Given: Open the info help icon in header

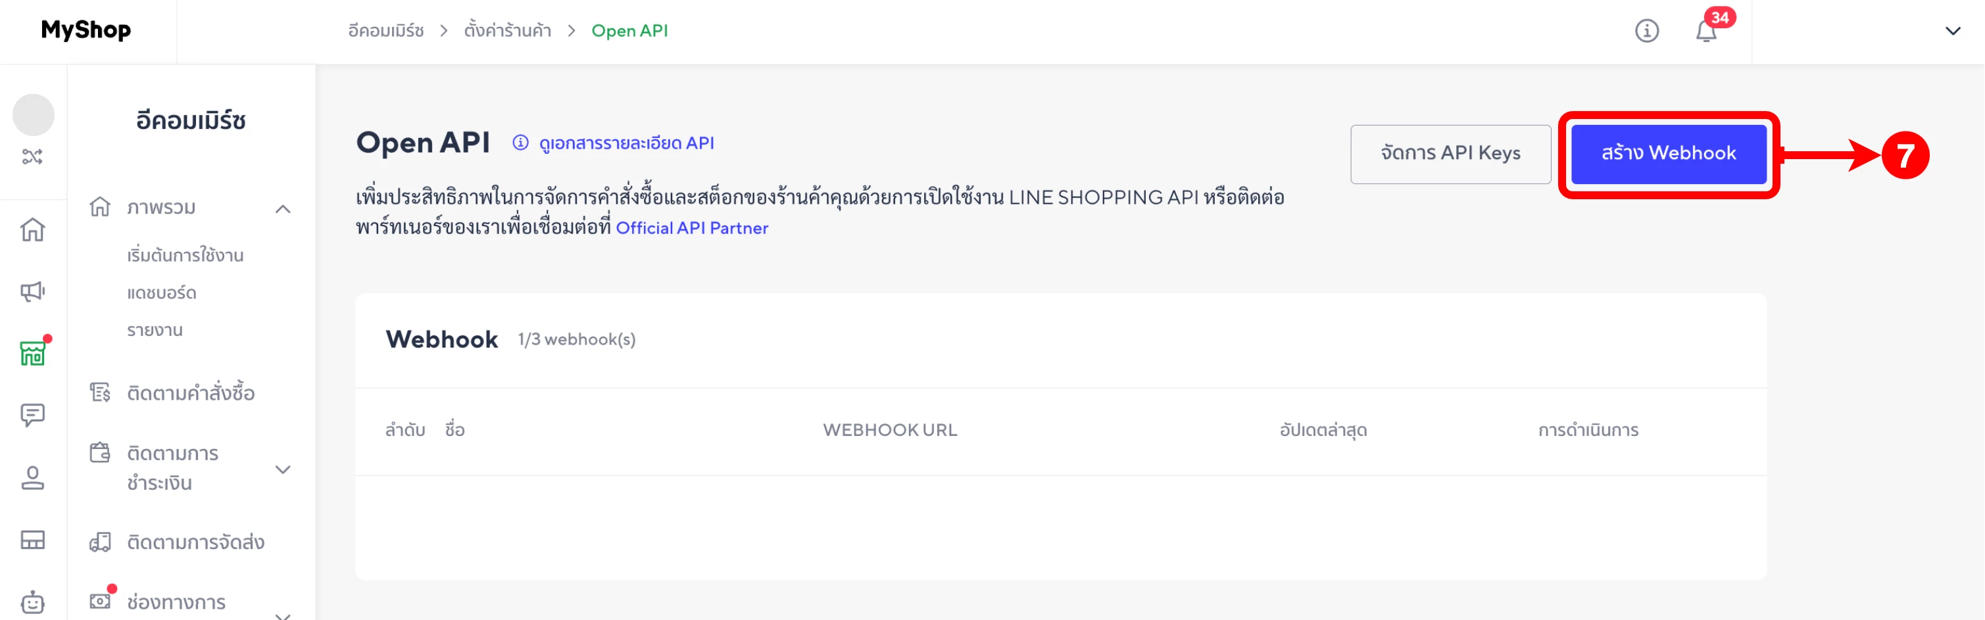Looking at the screenshot, I should 1647,31.
